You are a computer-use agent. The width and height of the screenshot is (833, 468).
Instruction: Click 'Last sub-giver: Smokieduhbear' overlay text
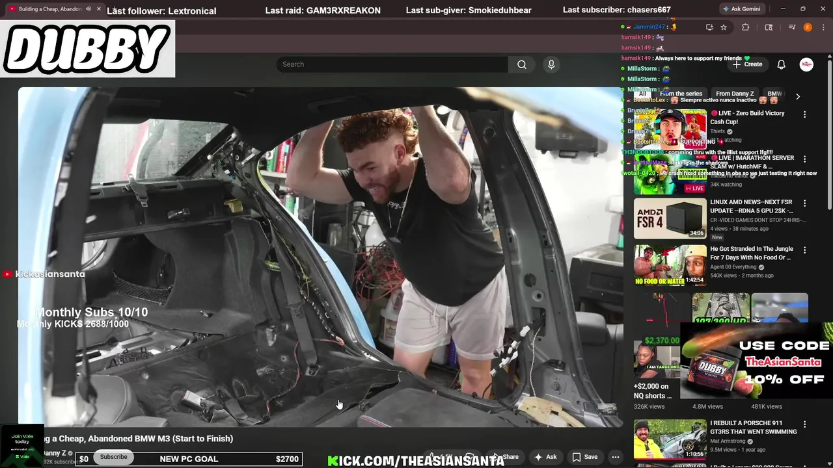[469, 10]
